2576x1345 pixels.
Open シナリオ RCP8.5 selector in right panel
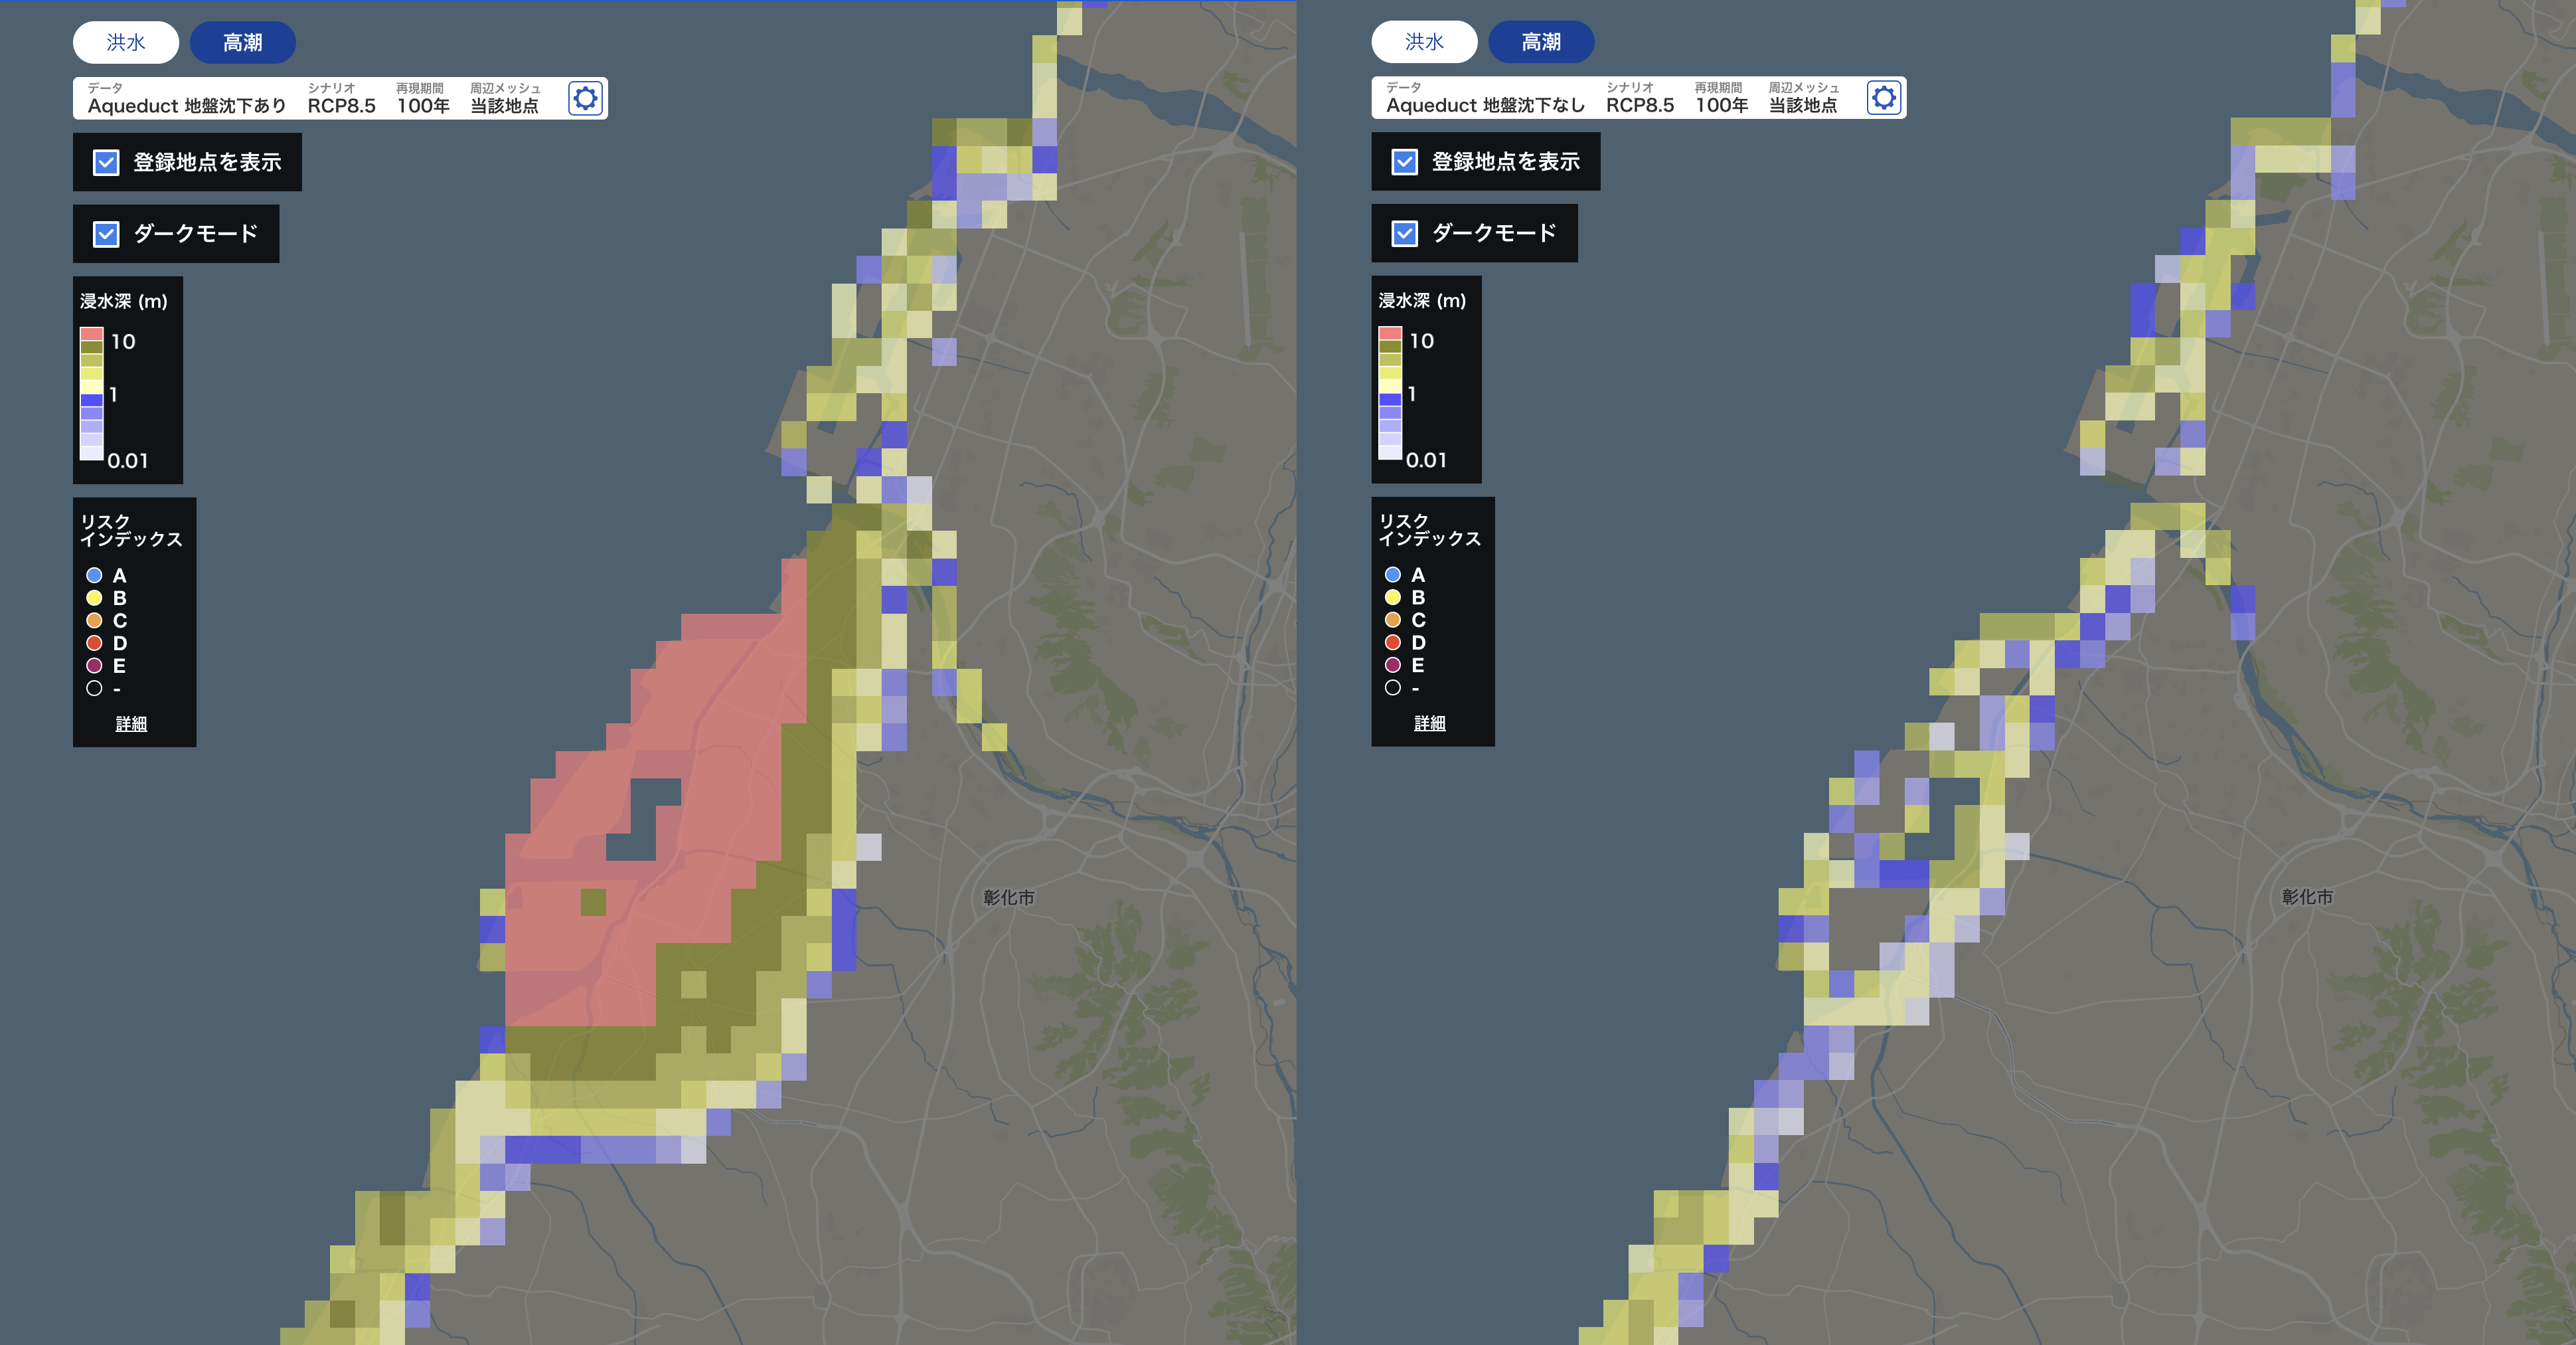1639,105
